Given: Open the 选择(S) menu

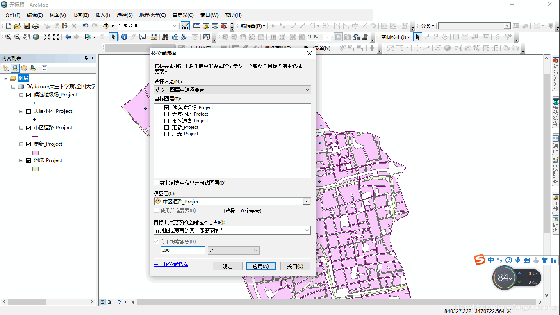Looking at the screenshot, I should pos(125,15).
